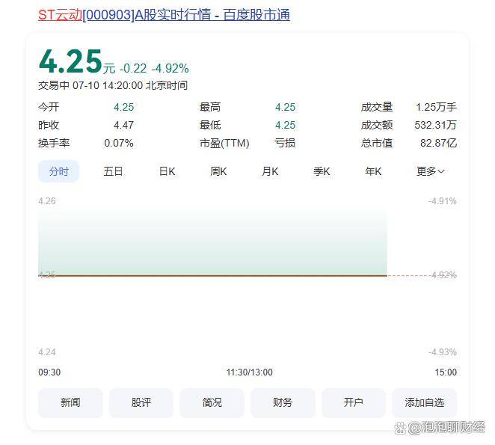Click the current price 4.25 元
The width and height of the screenshot is (495, 445).
click(x=77, y=61)
